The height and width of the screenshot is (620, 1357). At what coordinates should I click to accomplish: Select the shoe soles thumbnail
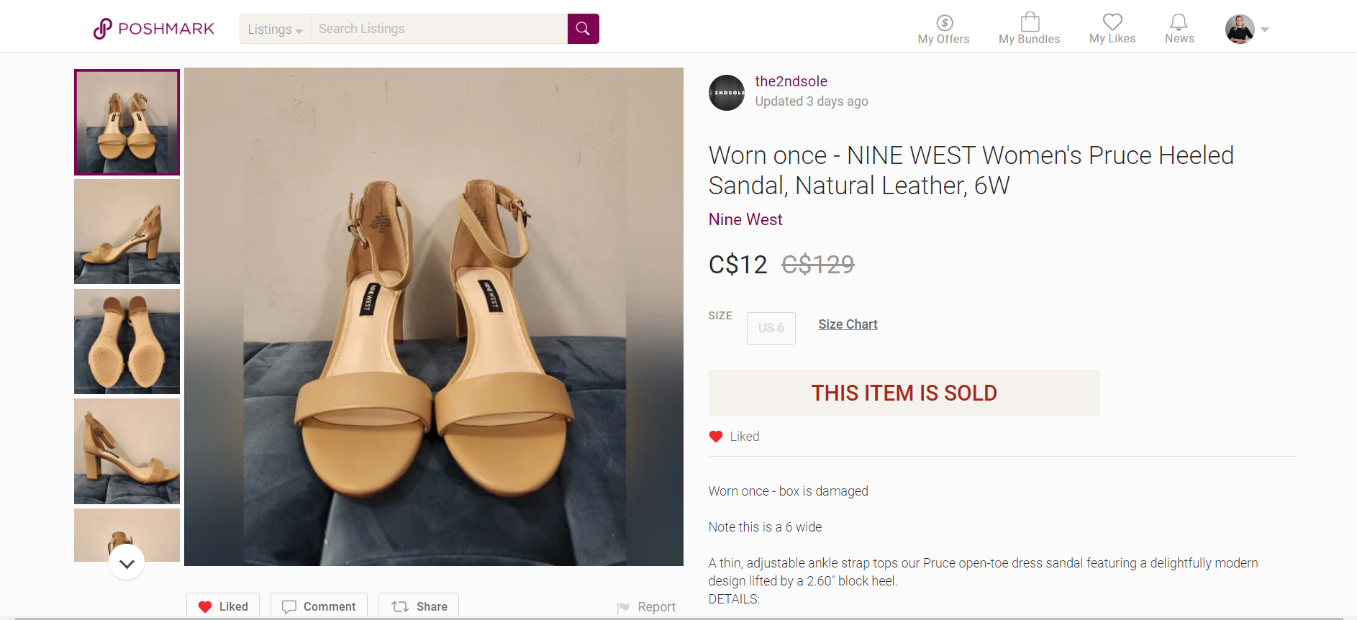tap(127, 342)
